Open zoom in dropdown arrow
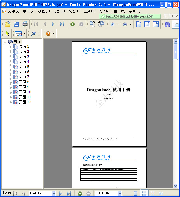The image size is (180, 197). tap(130, 24)
